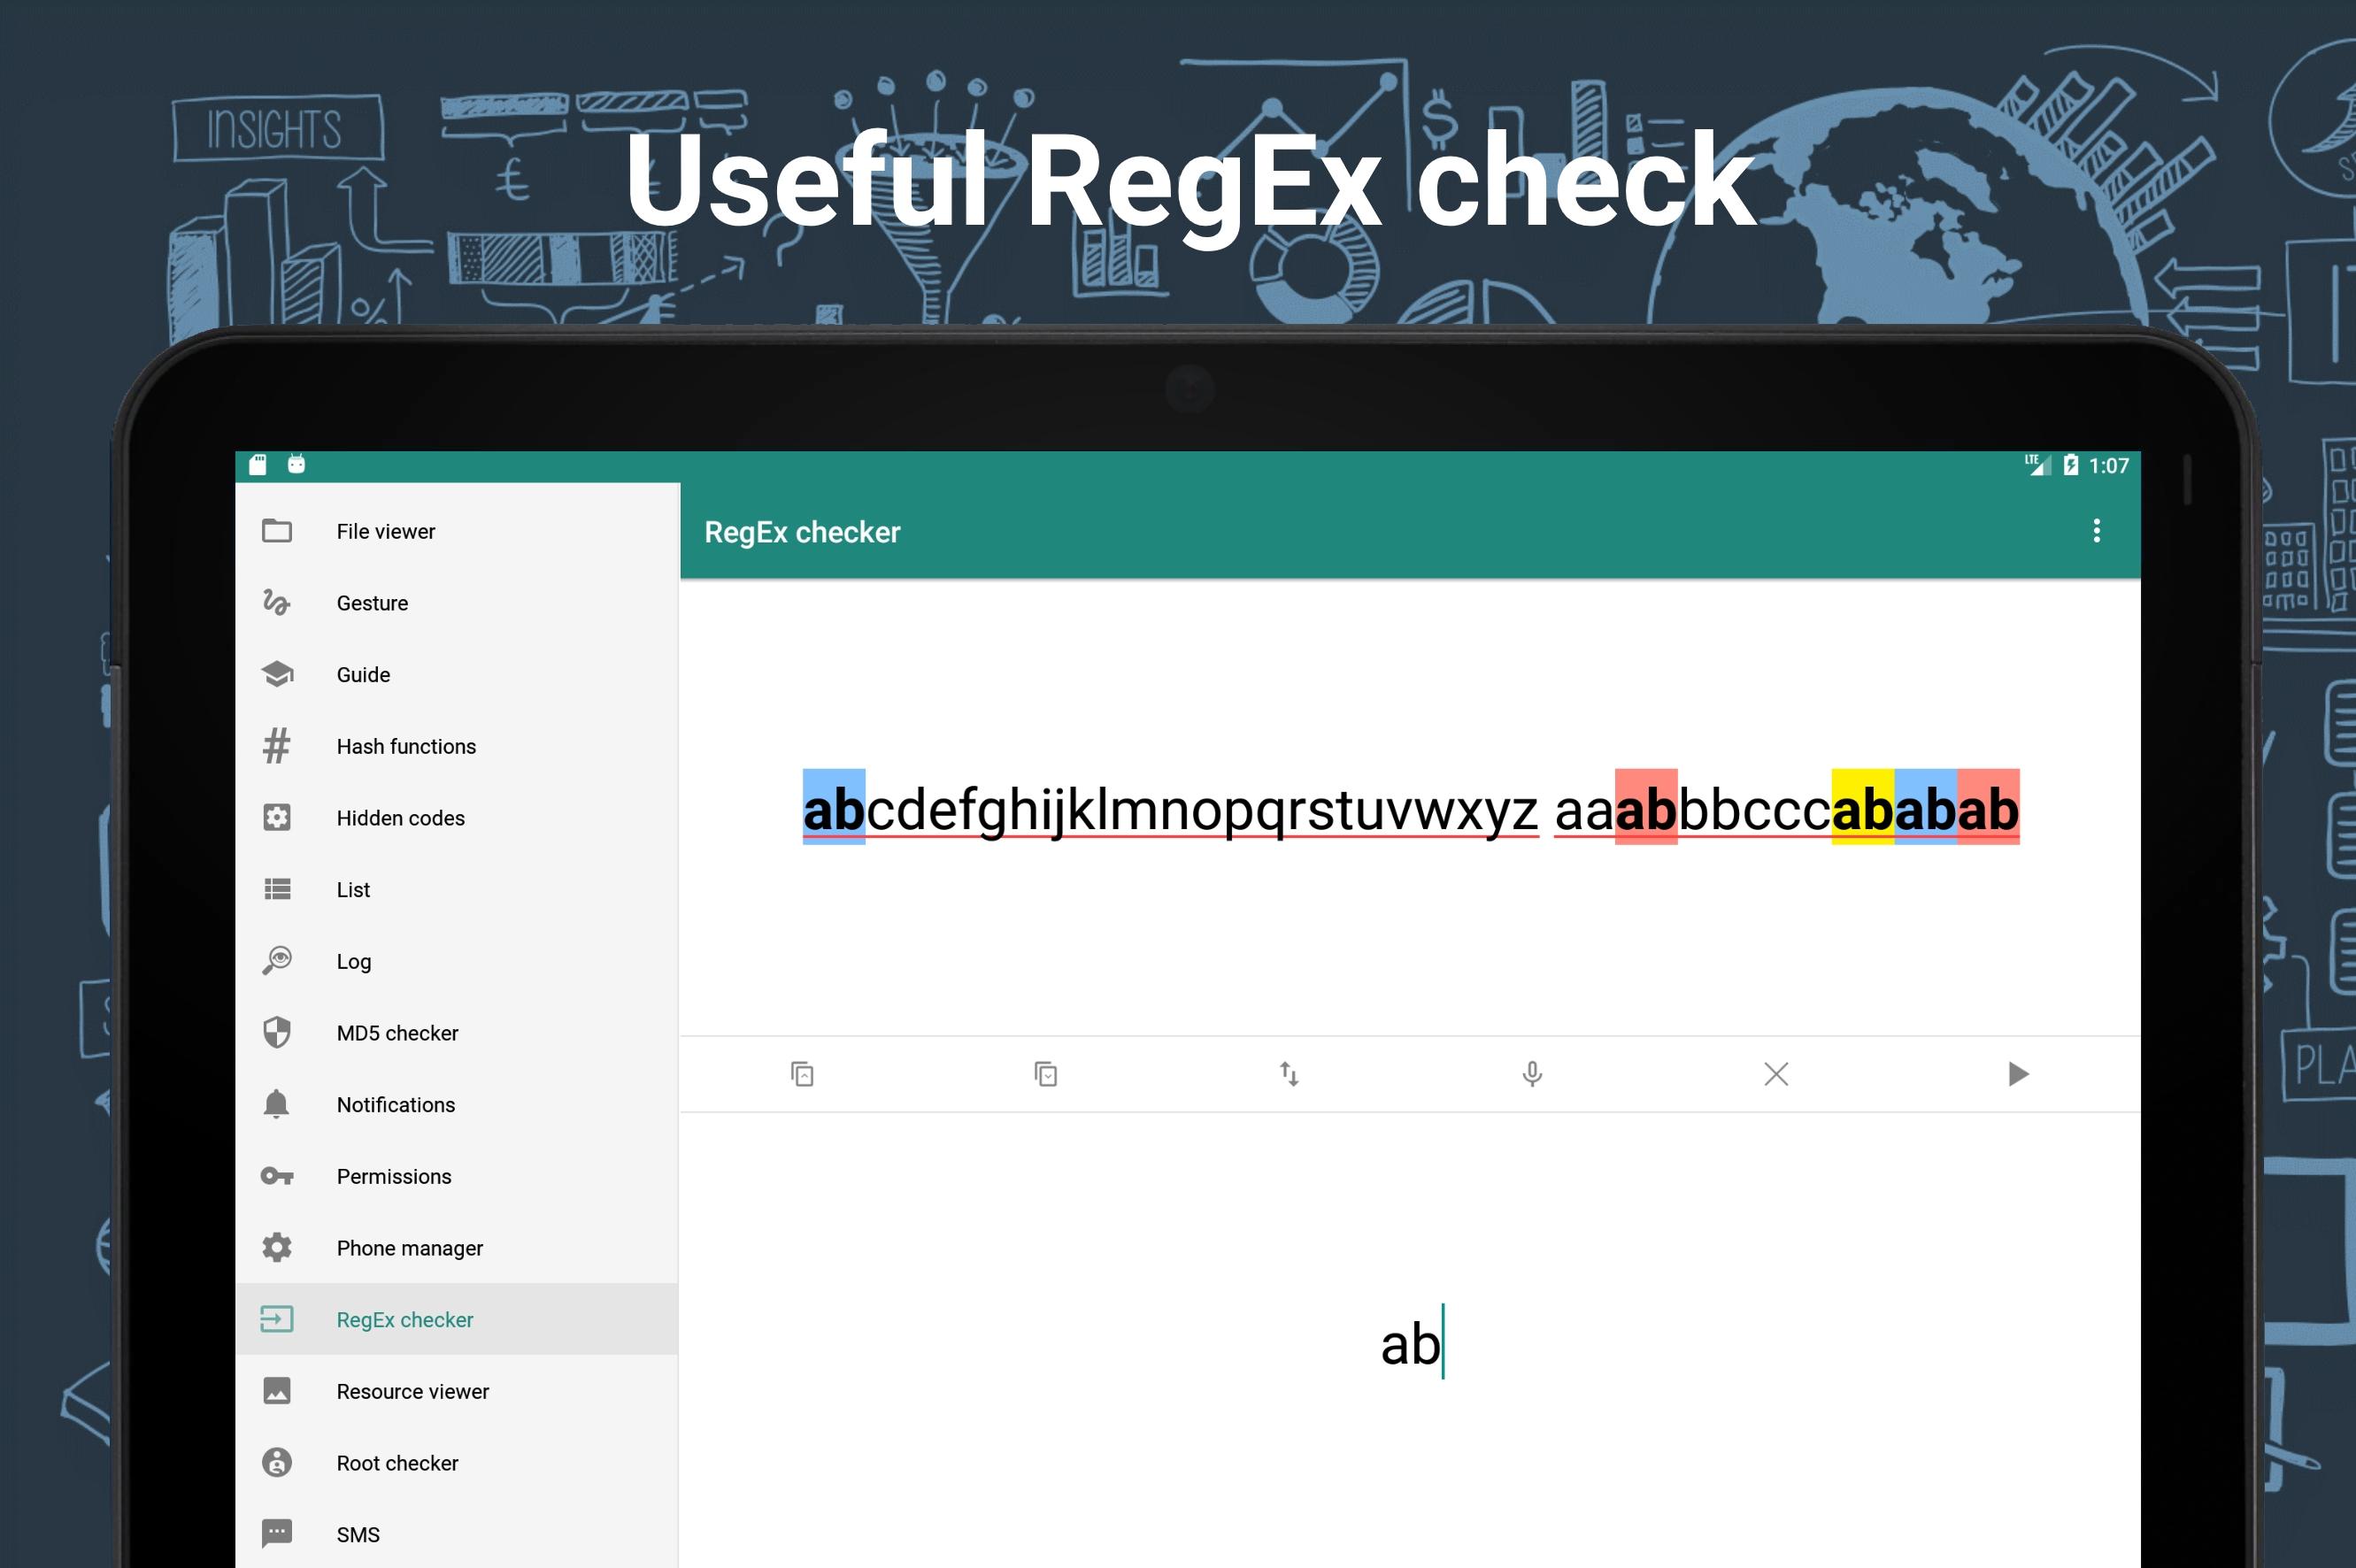Click the second copy icon in toolbar
This screenshot has height=1568, width=2356.
[x=1045, y=1074]
